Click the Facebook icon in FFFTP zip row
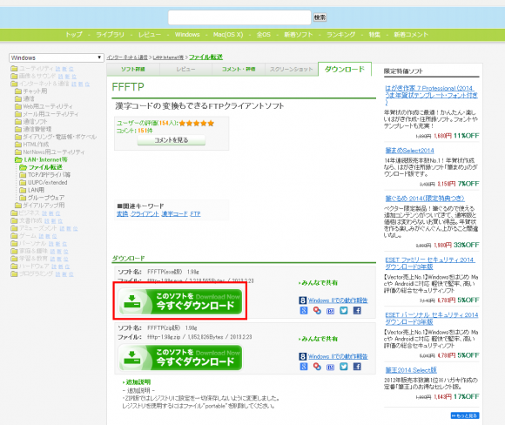 click(357, 367)
